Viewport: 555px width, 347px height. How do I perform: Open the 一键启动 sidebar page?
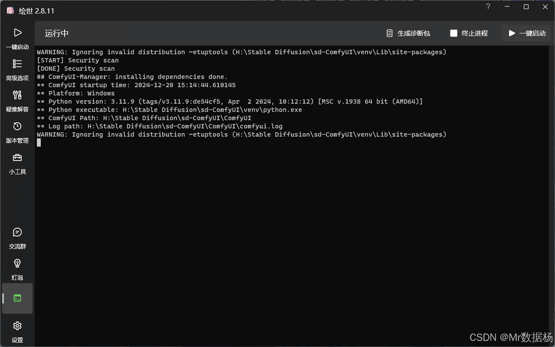click(17, 39)
